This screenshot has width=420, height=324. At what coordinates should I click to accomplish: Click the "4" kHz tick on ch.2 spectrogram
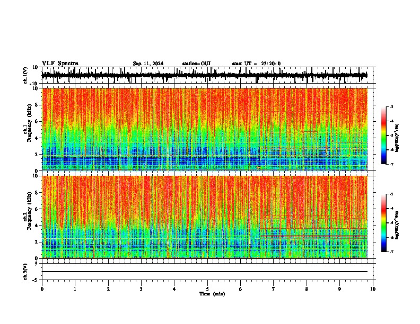click(x=37, y=226)
